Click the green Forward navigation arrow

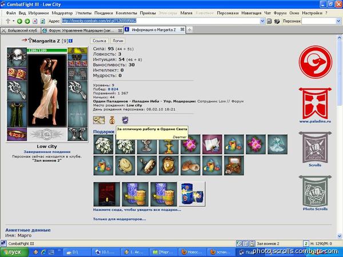coord(27,21)
